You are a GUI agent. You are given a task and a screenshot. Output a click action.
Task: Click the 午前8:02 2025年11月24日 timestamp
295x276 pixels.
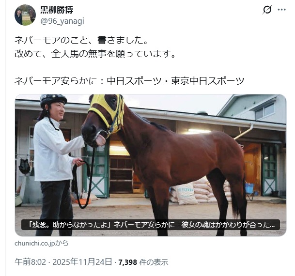[63, 262]
